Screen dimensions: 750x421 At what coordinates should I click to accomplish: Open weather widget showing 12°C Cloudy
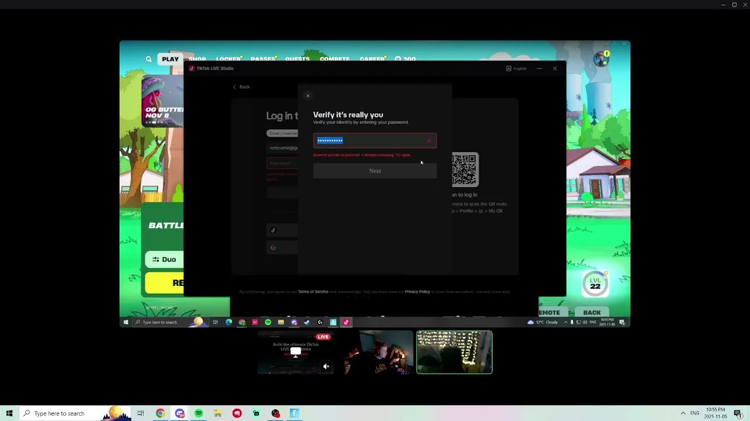point(543,322)
